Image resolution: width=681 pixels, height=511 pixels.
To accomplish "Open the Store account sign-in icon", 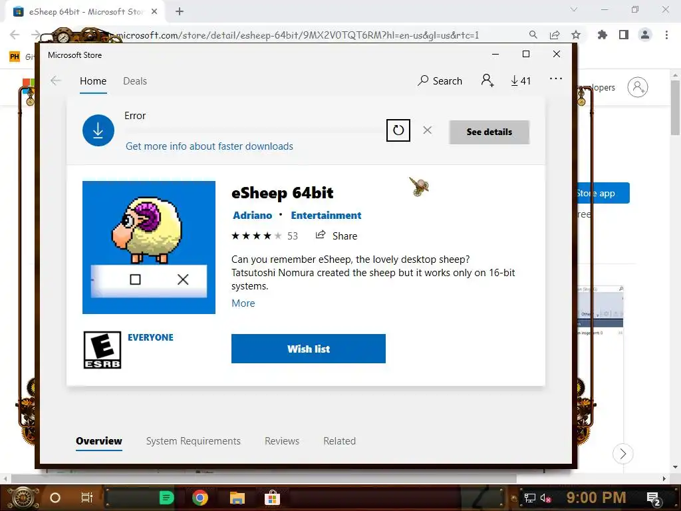I will click(x=487, y=81).
